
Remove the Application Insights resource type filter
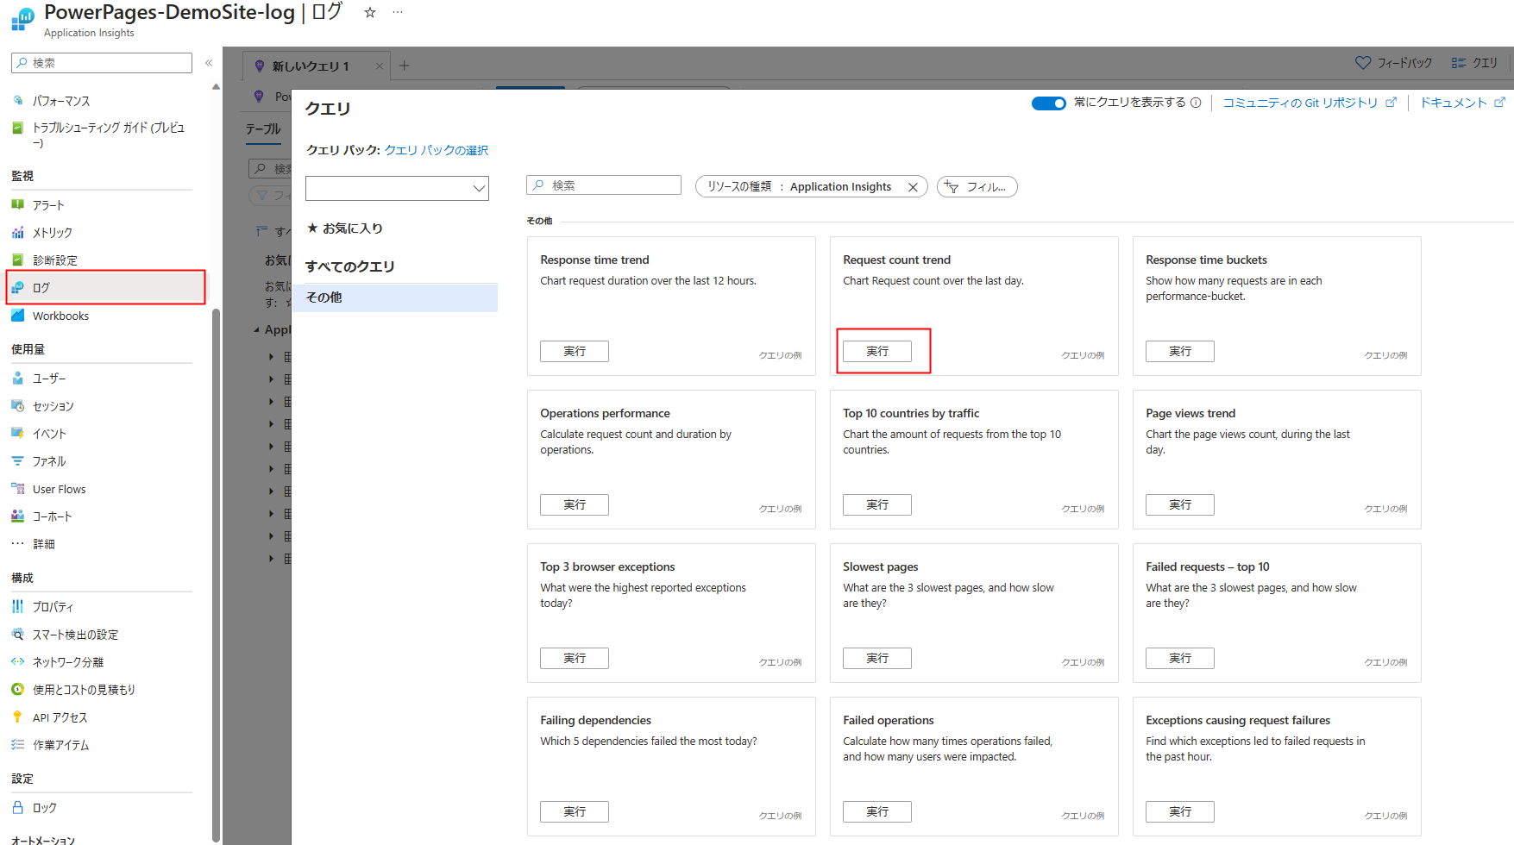913,187
